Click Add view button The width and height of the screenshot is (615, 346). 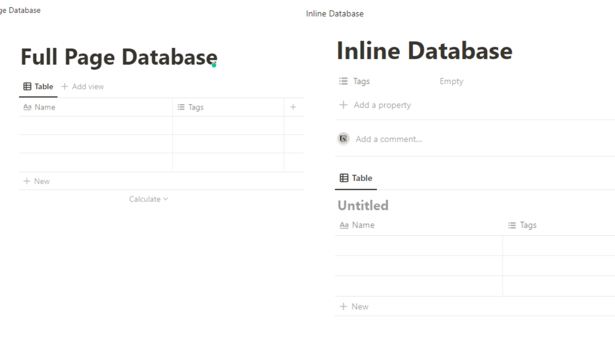[x=83, y=87]
